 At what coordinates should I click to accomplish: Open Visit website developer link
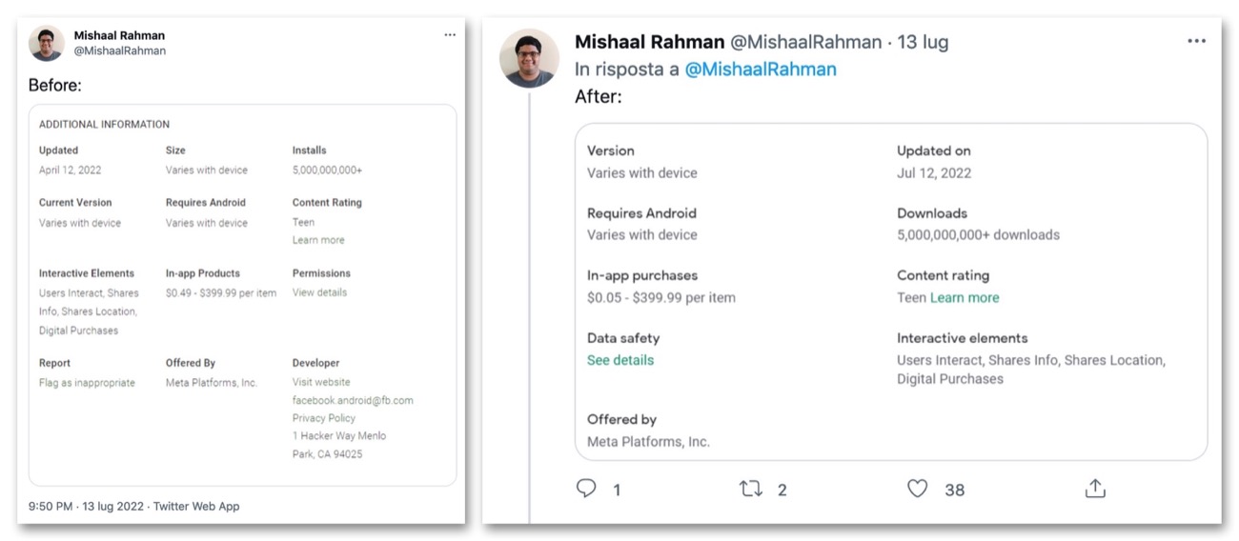321,382
